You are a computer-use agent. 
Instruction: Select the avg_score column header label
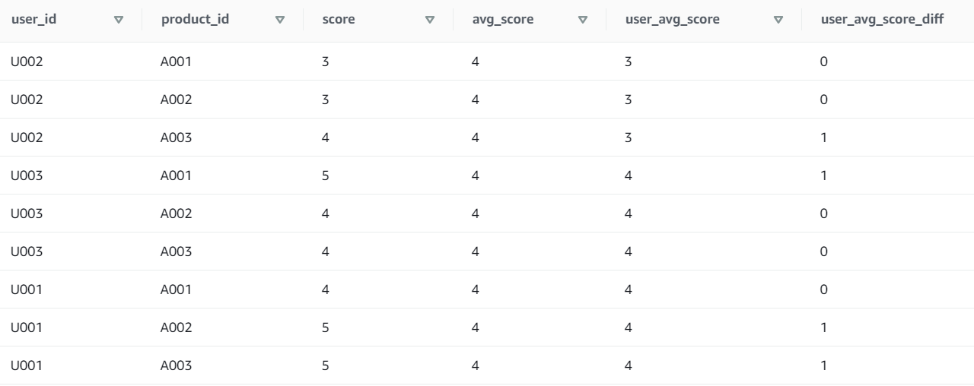pyautogui.click(x=502, y=20)
